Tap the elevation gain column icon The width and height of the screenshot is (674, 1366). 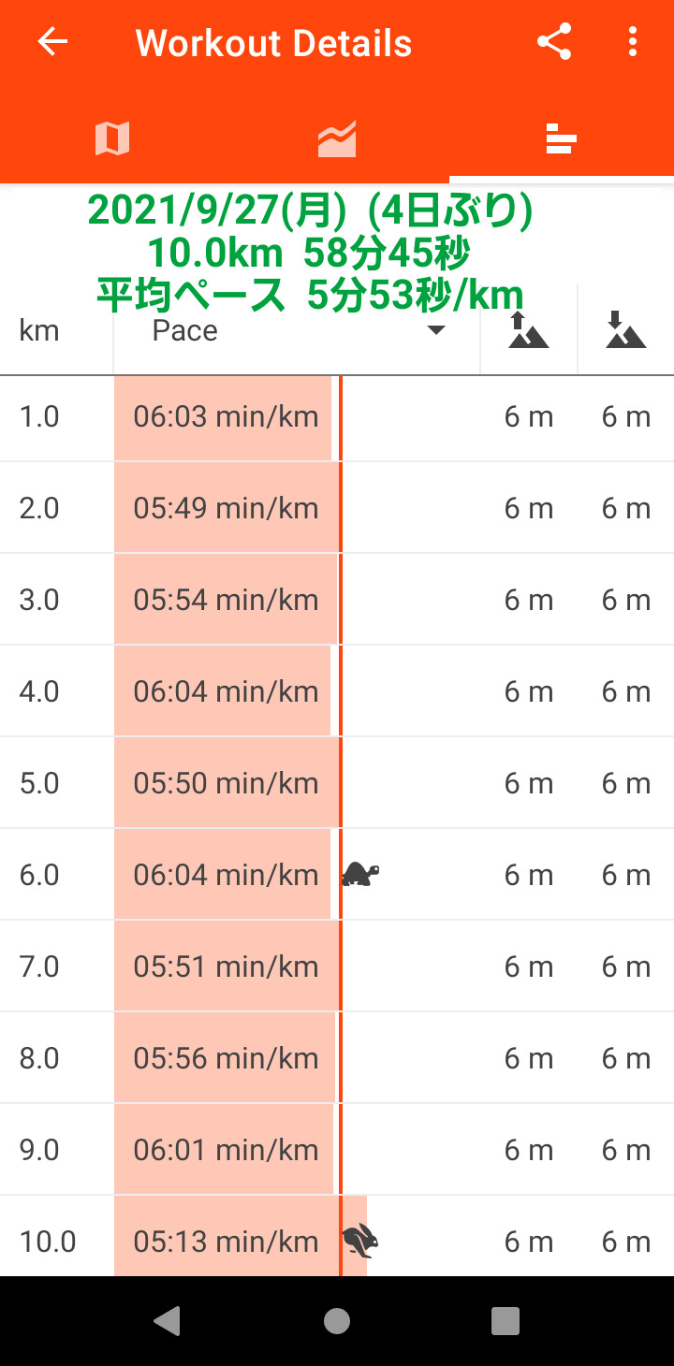click(x=529, y=330)
